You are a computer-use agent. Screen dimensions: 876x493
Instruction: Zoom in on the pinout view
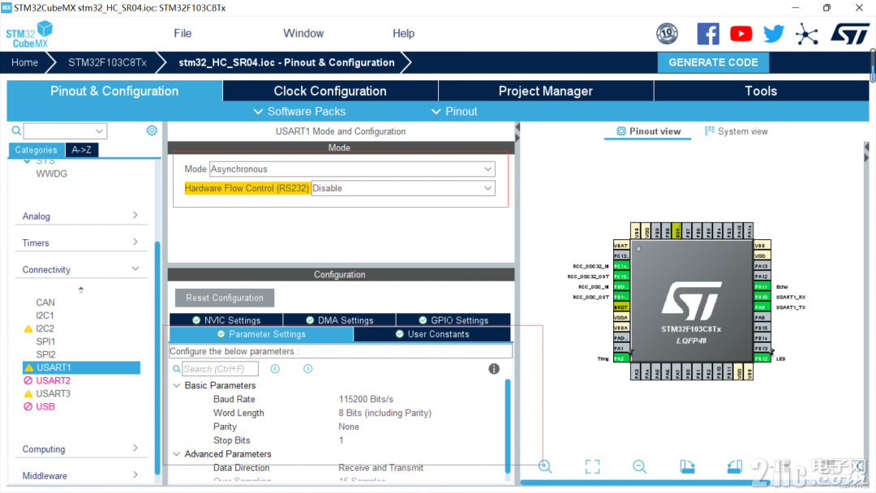pyautogui.click(x=545, y=466)
